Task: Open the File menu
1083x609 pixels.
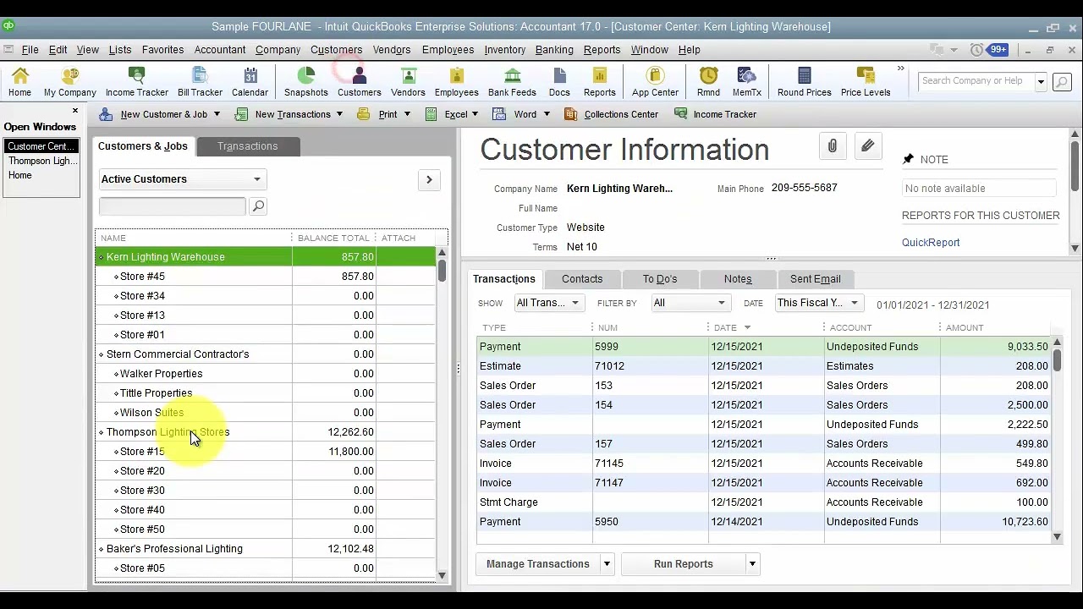Action: pos(30,50)
